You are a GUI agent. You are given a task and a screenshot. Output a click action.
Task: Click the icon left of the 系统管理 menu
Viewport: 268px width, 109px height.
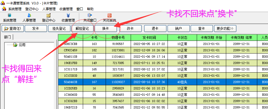(x=4, y=9)
